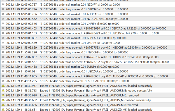
Task: Click the info icon on the AUDCAD buy market row
Action: [3, 81]
